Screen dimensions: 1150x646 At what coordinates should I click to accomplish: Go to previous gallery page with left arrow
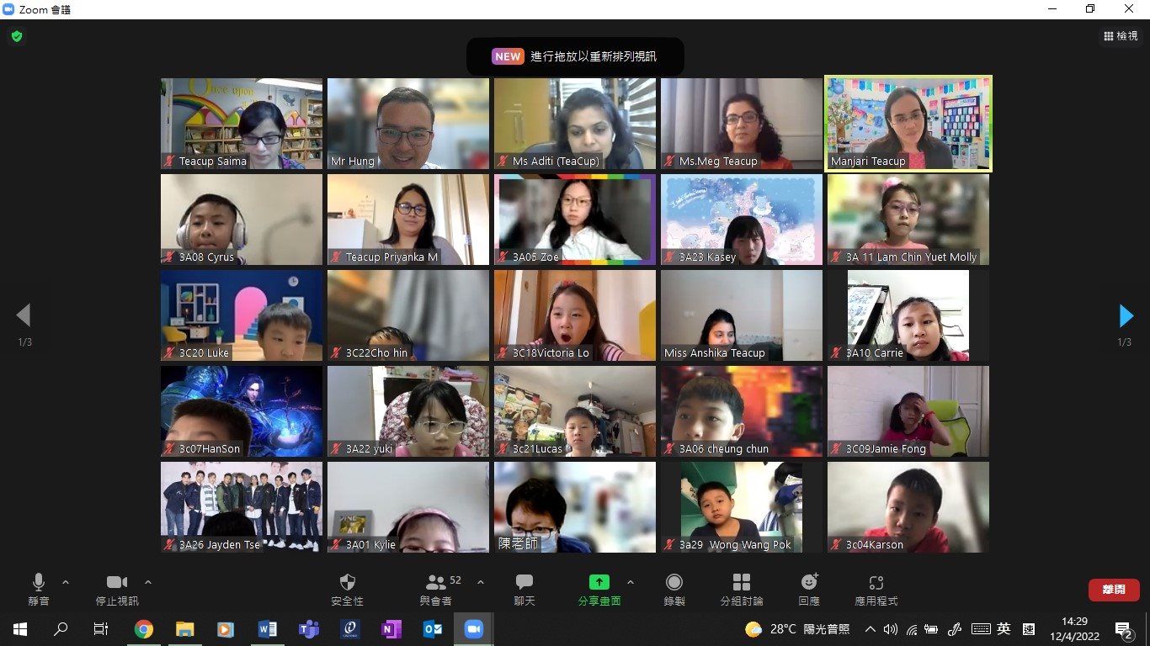click(x=24, y=315)
